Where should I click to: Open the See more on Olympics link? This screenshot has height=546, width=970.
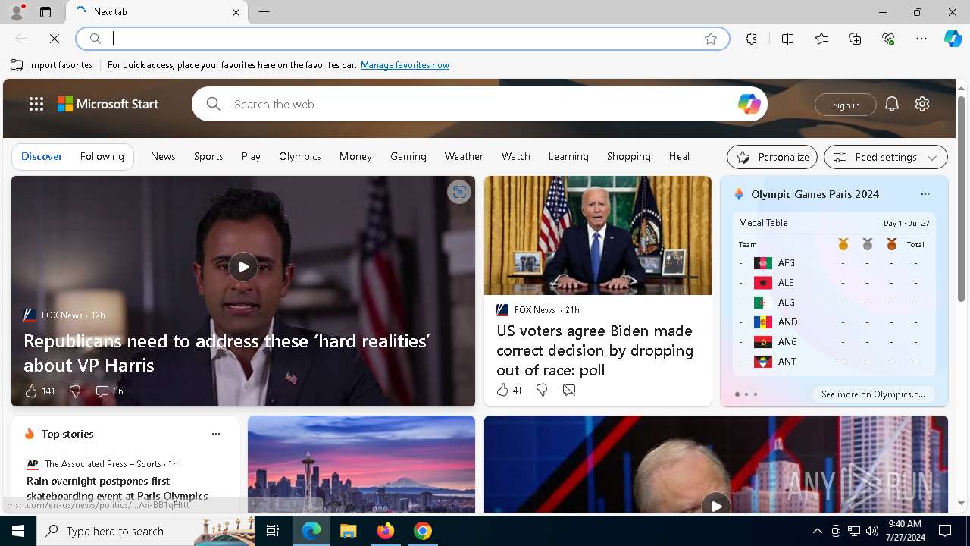tap(873, 394)
